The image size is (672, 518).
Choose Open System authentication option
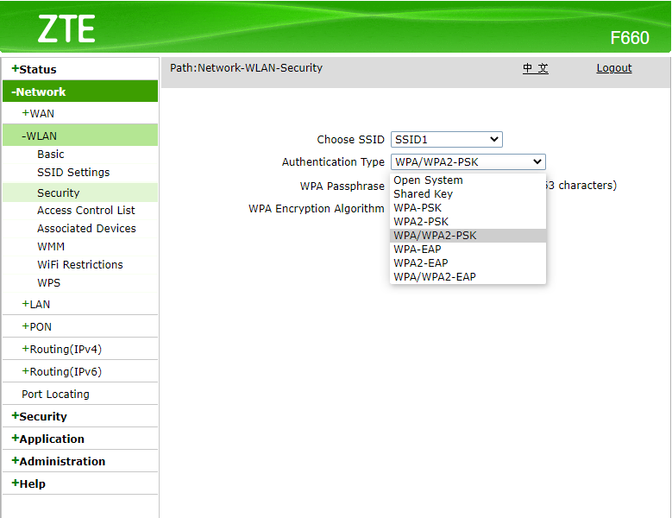click(x=468, y=180)
